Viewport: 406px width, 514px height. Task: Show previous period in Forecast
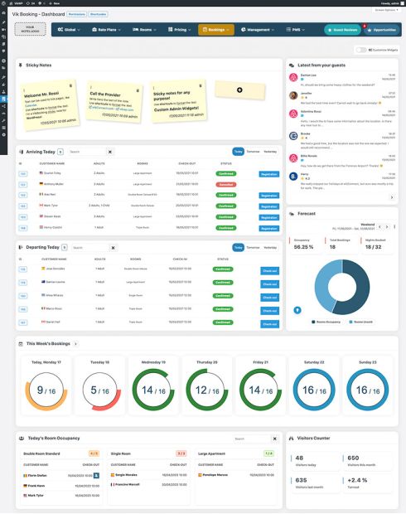pos(379,227)
